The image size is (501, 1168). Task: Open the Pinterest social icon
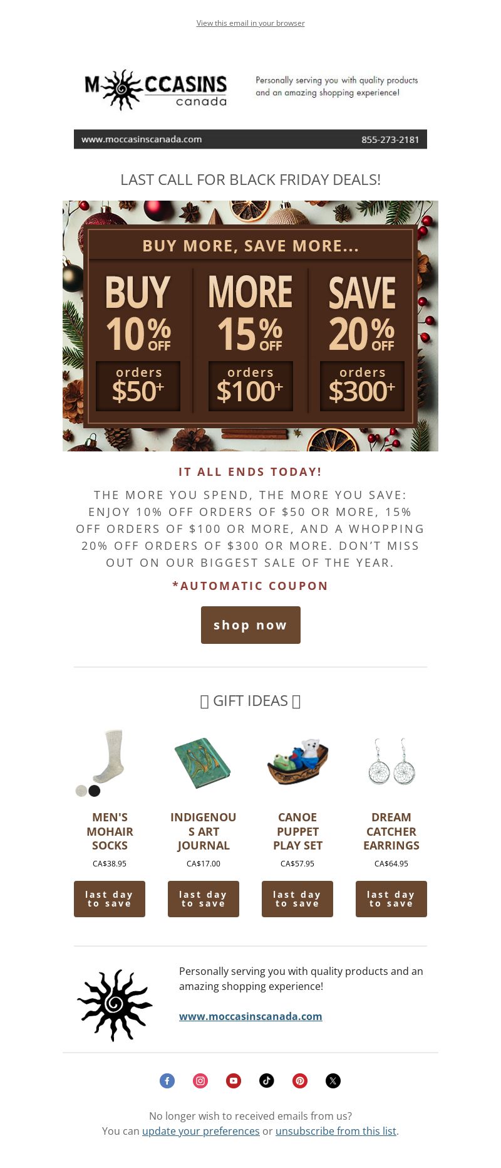tap(300, 1081)
